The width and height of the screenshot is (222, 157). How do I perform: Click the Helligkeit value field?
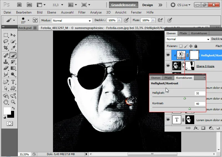point(200,93)
